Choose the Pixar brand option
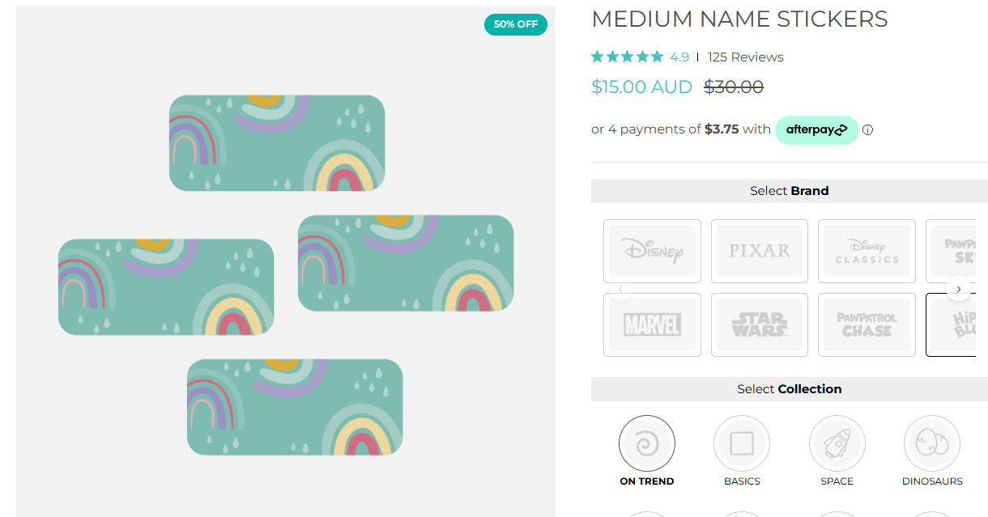988x517 pixels. pyautogui.click(x=759, y=251)
